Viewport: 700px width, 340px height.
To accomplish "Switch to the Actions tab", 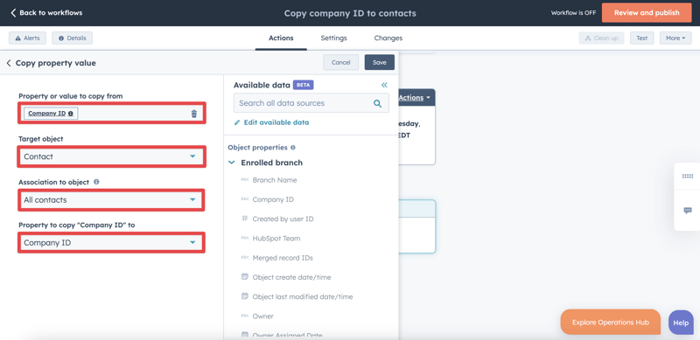I will (281, 38).
